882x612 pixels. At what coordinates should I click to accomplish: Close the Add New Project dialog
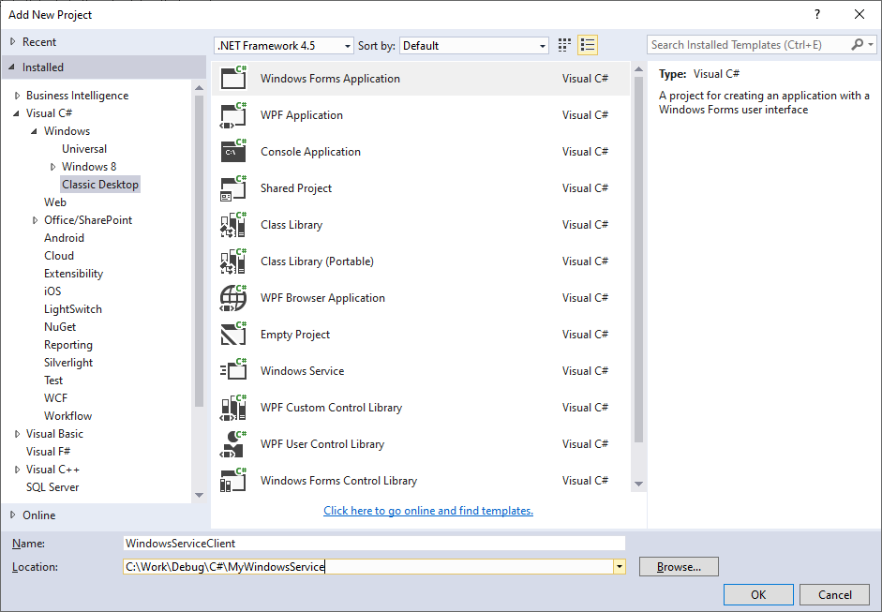point(860,15)
